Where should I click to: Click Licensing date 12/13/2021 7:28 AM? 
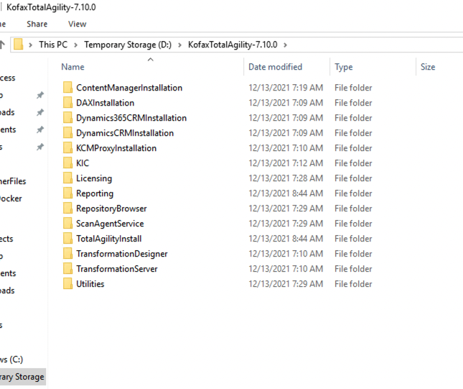point(286,178)
